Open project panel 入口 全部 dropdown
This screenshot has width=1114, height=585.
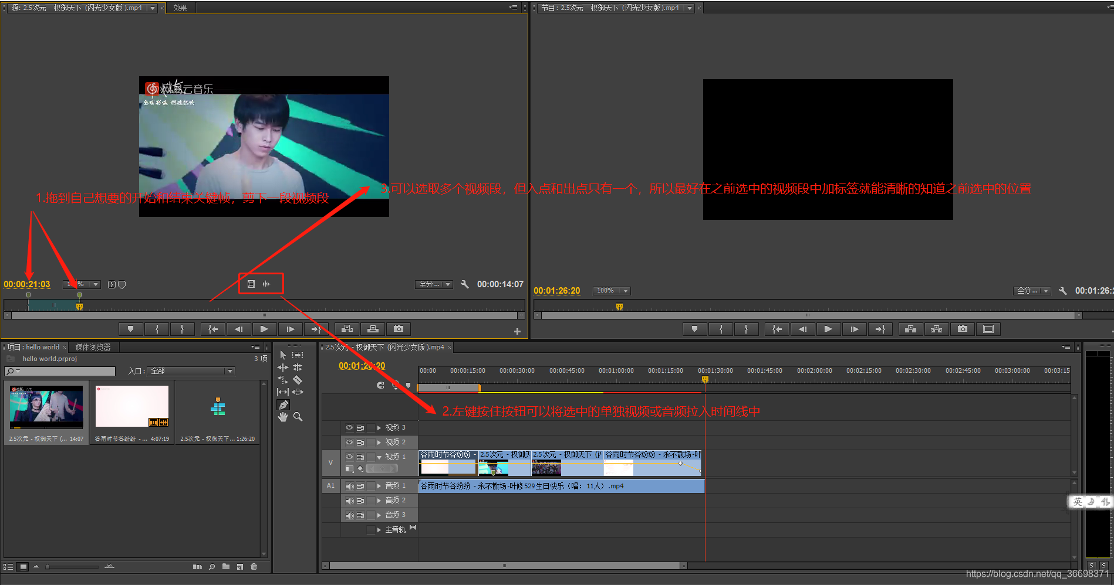click(x=192, y=371)
